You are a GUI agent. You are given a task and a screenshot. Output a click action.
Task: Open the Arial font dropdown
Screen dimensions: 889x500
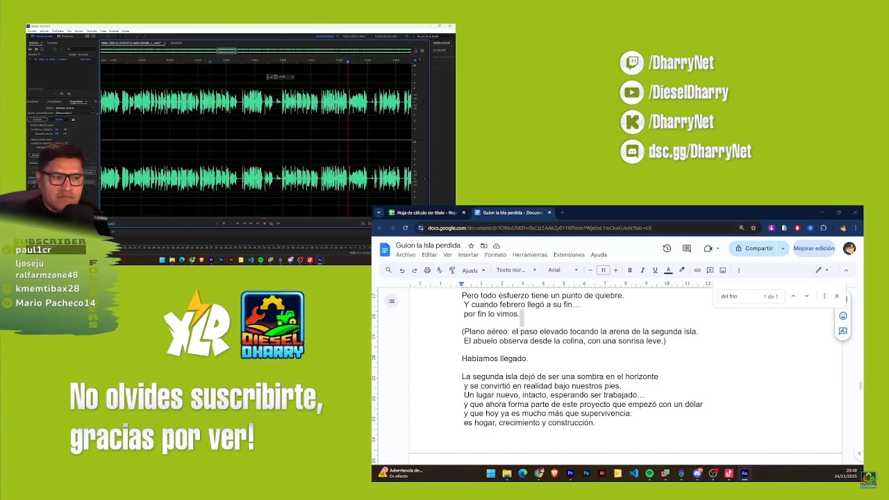click(563, 270)
